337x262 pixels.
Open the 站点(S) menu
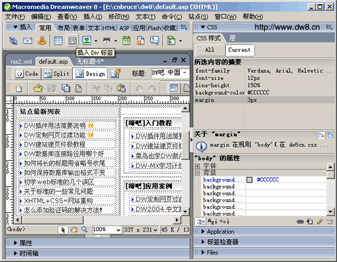[x=198, y=17]
